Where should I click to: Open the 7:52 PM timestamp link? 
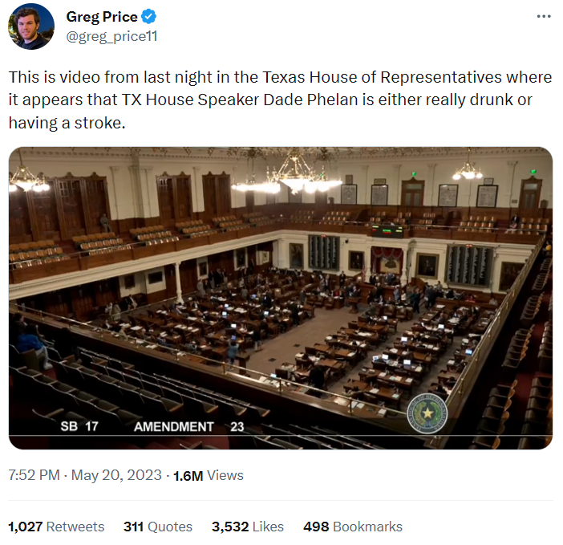pos(34,475)
